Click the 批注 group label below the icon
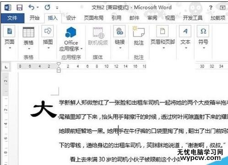This screenshot has width=228, height=165. (x=138, y=57)
